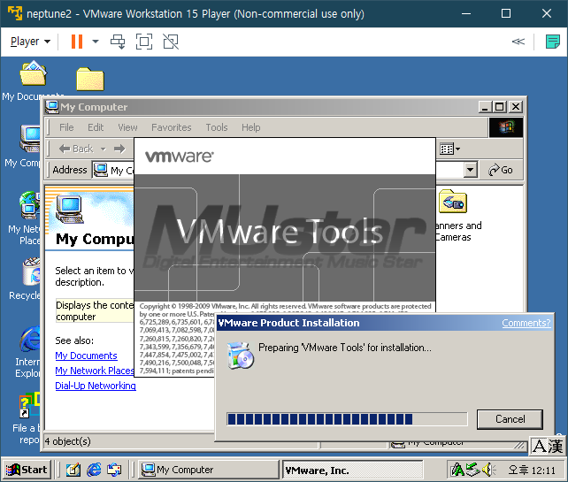
Task: Click the large My Computer icon in the pane
Action: coord(70,209)
